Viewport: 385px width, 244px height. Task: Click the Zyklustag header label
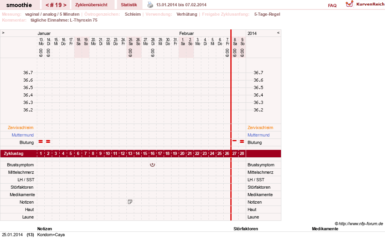coord(14,153)
